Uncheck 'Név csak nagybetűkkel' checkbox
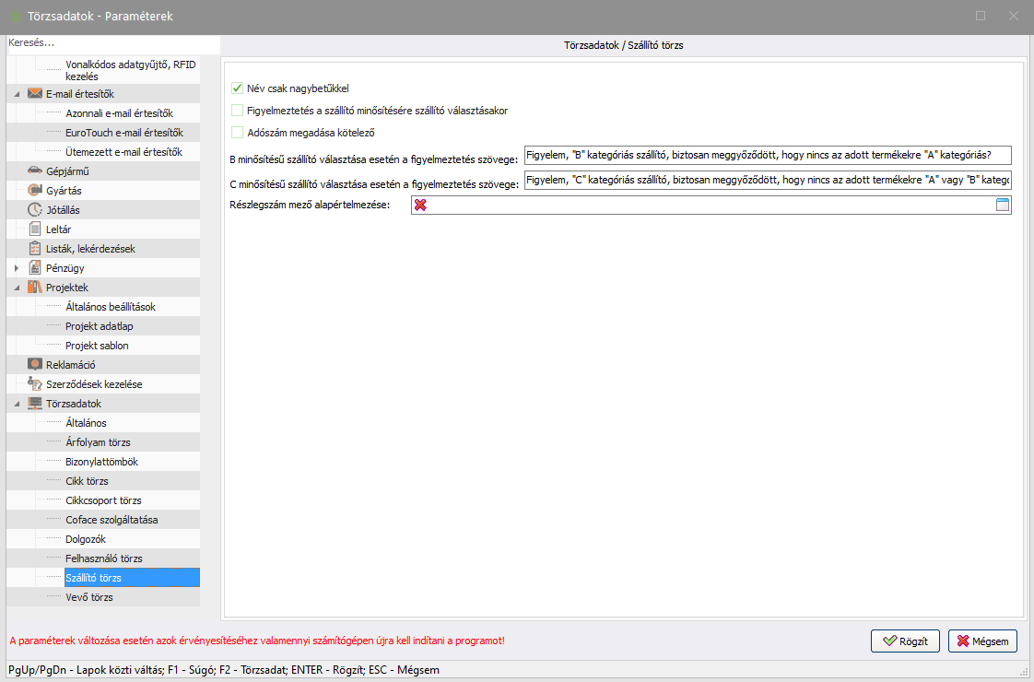The height and width of the screenshot is (682, 1034). click(x=237, y=89)
